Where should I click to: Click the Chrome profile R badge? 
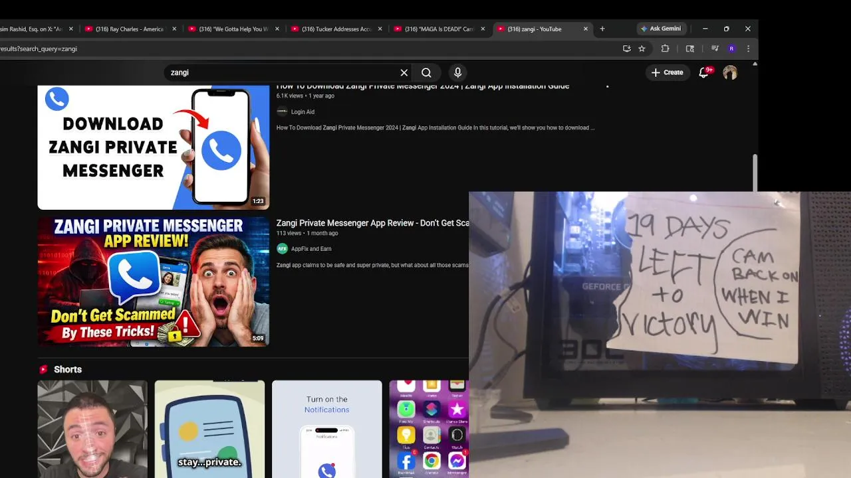tap(731, 48)
